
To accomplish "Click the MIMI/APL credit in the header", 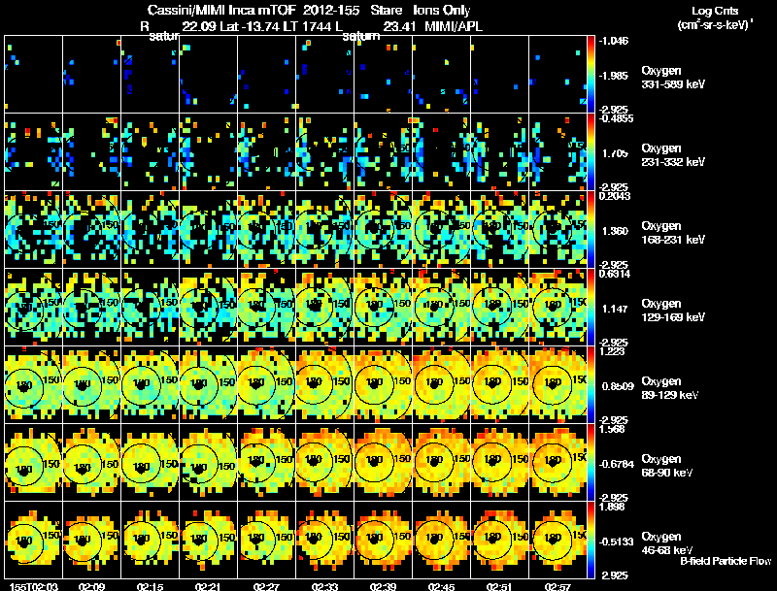I will tap(454, 26).
